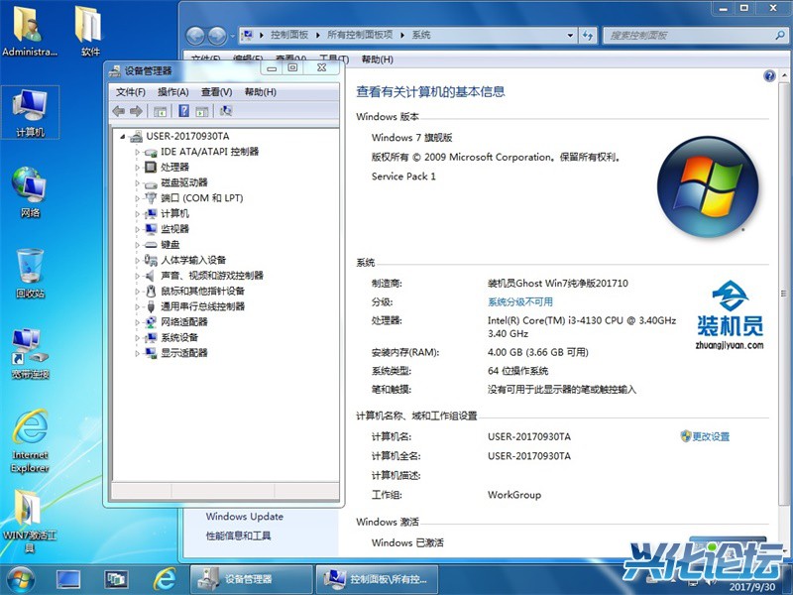Screen dimensions: 793x595
Task: Select the 键盘 keyboard icon in tree
Action: coord(151,245)
